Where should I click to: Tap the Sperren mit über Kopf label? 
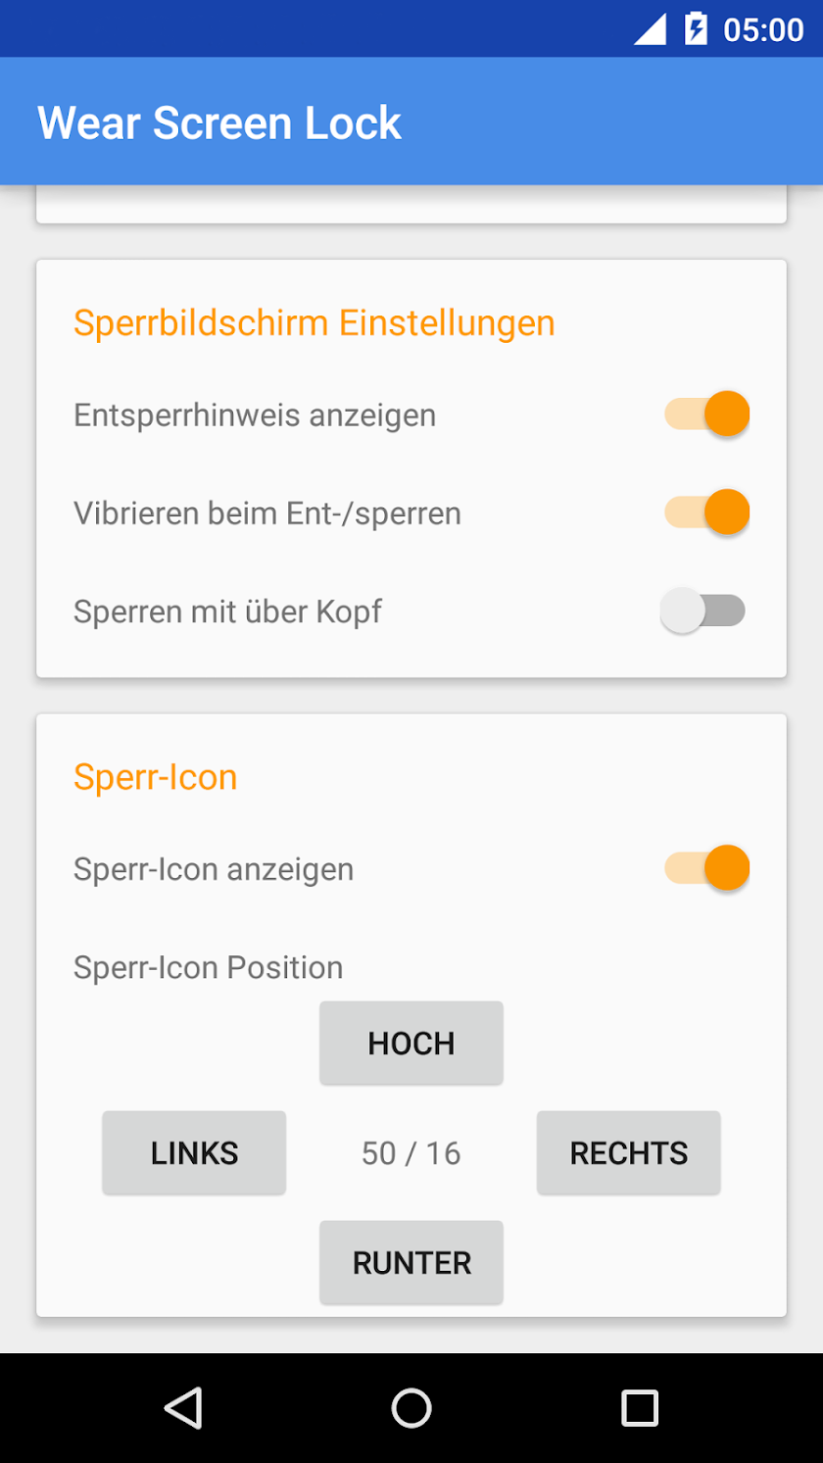[227, 611]
